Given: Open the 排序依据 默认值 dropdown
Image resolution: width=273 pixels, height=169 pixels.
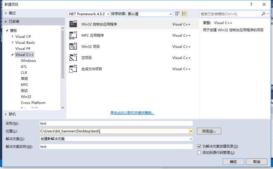Looking at the screenshot, I should 150,14.
